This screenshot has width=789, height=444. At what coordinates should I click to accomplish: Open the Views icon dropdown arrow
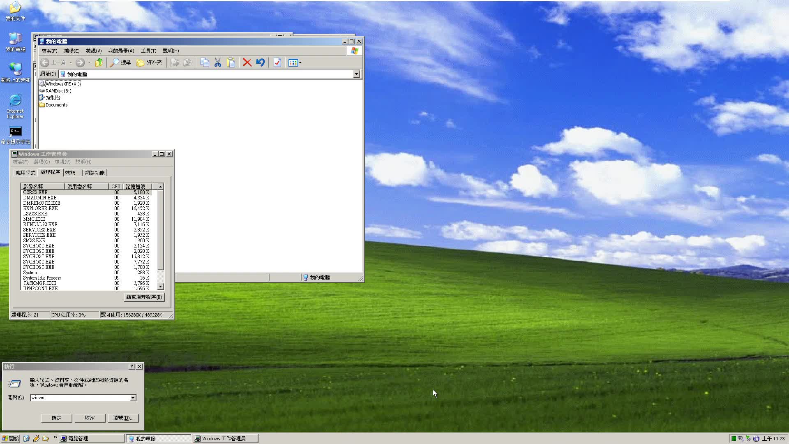(x=300, y=62)
